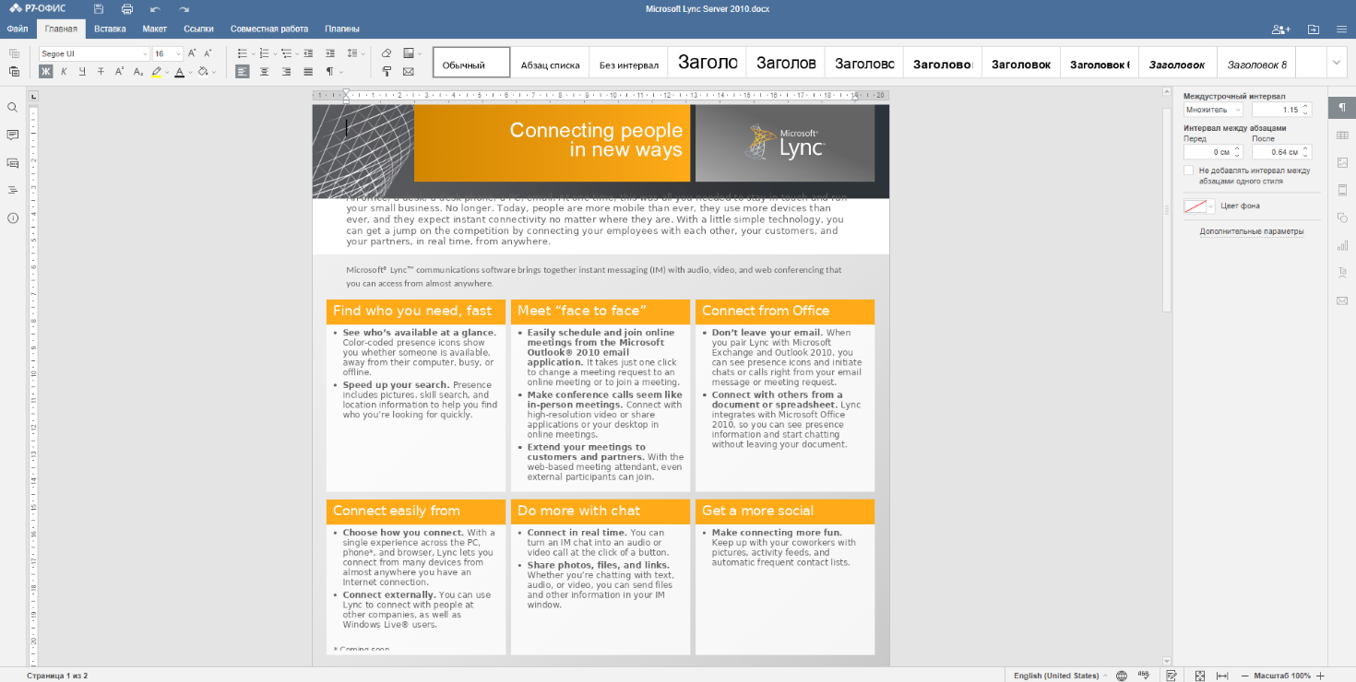Viewport: 1356px width, 682px height.
Task: Toggle subscript formatting
Action: [138, 71]
